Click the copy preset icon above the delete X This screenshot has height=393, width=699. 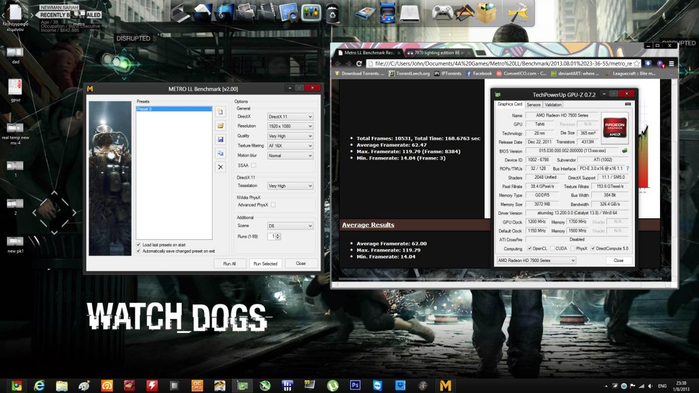(220, 153)
